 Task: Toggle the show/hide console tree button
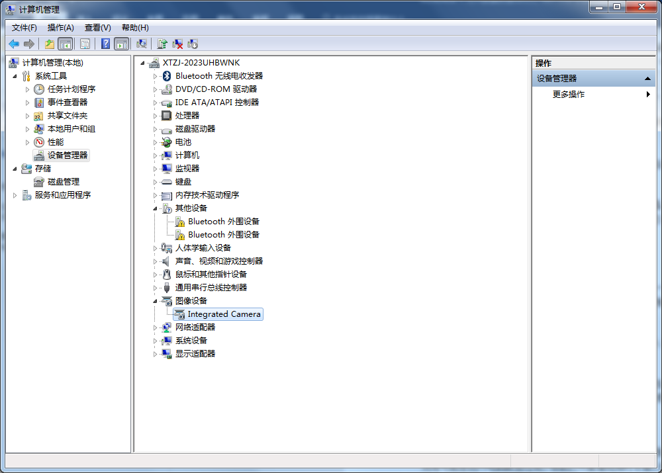[65, 44]
